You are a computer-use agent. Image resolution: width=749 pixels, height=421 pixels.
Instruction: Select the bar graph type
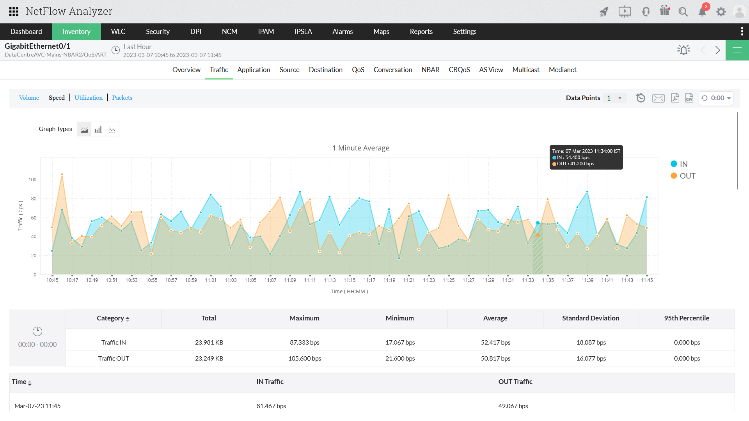tap(98, 129)
